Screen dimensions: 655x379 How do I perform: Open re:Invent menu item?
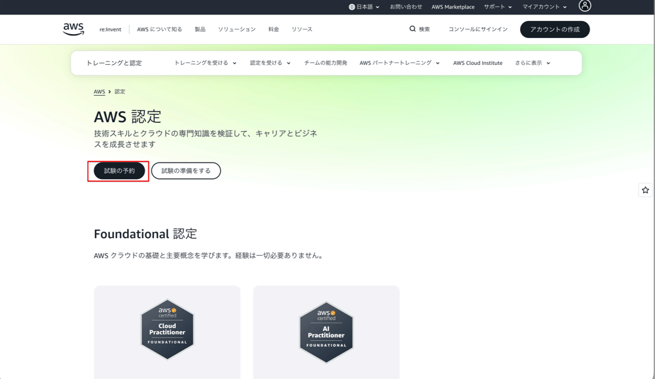[x=110, y=30]
